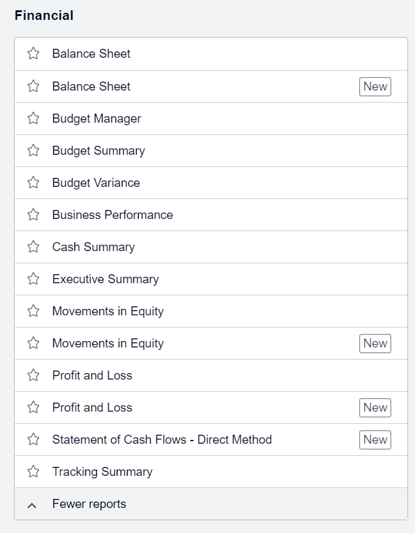Image resolution: width=415 pixels, height=533 pixels.
Task: Select the Financial section heading
Action: 44,14
